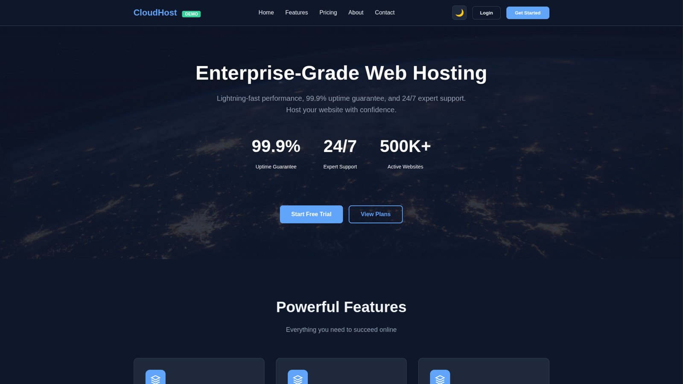Click the green DEMO badge

point(191,14)
